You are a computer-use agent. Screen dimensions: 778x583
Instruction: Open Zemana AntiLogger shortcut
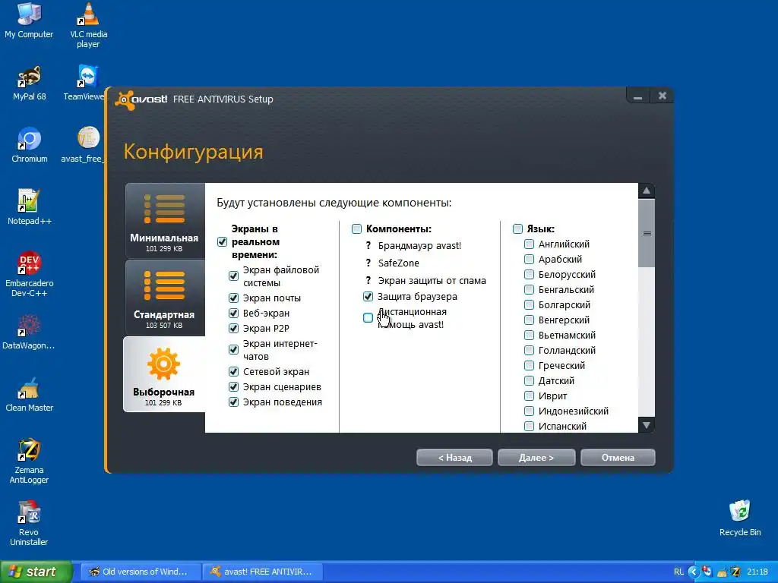coord(30,462)
